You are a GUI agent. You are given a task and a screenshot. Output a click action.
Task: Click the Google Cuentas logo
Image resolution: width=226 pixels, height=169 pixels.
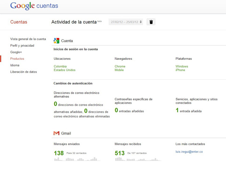pyautogui.click(x=34, y=6)
